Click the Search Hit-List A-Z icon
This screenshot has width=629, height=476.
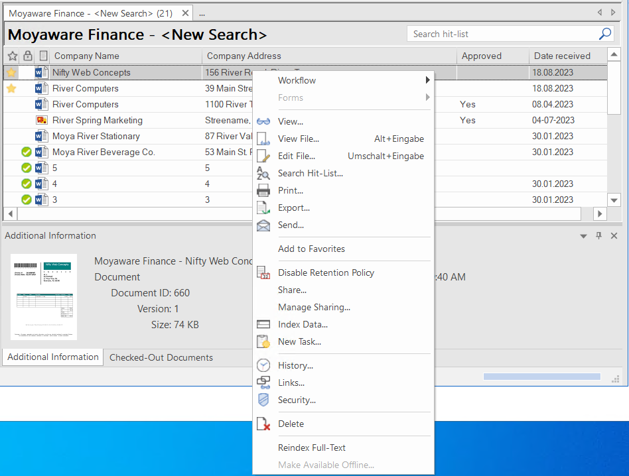coord(263,173)
